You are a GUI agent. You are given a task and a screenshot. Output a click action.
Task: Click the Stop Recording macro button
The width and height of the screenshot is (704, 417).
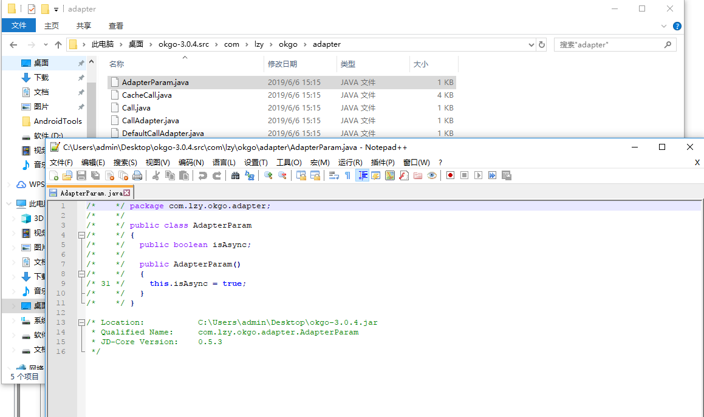tap(464, 175)
